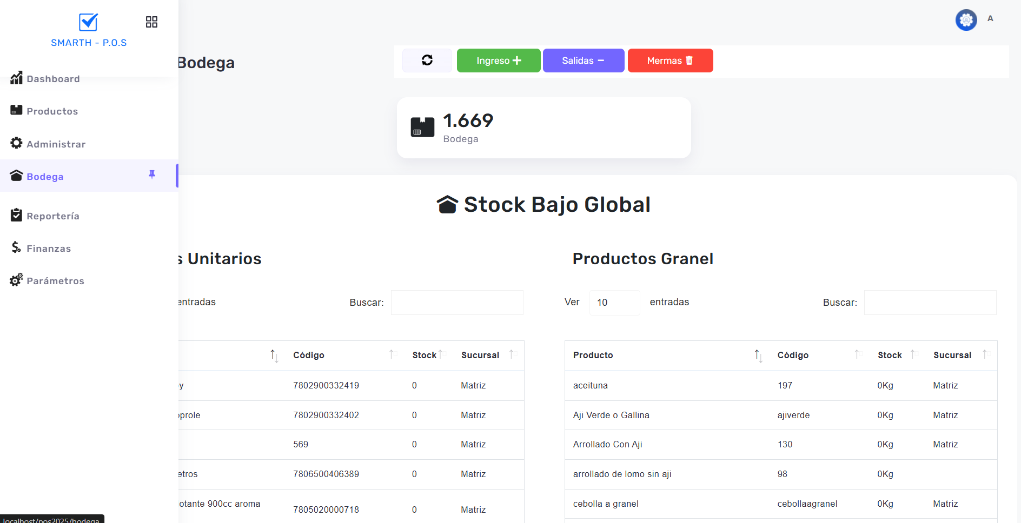Click the refresh icon button
Viewport: 1021px width, 523px height.
pyautogui.click(x=427, y=61)
